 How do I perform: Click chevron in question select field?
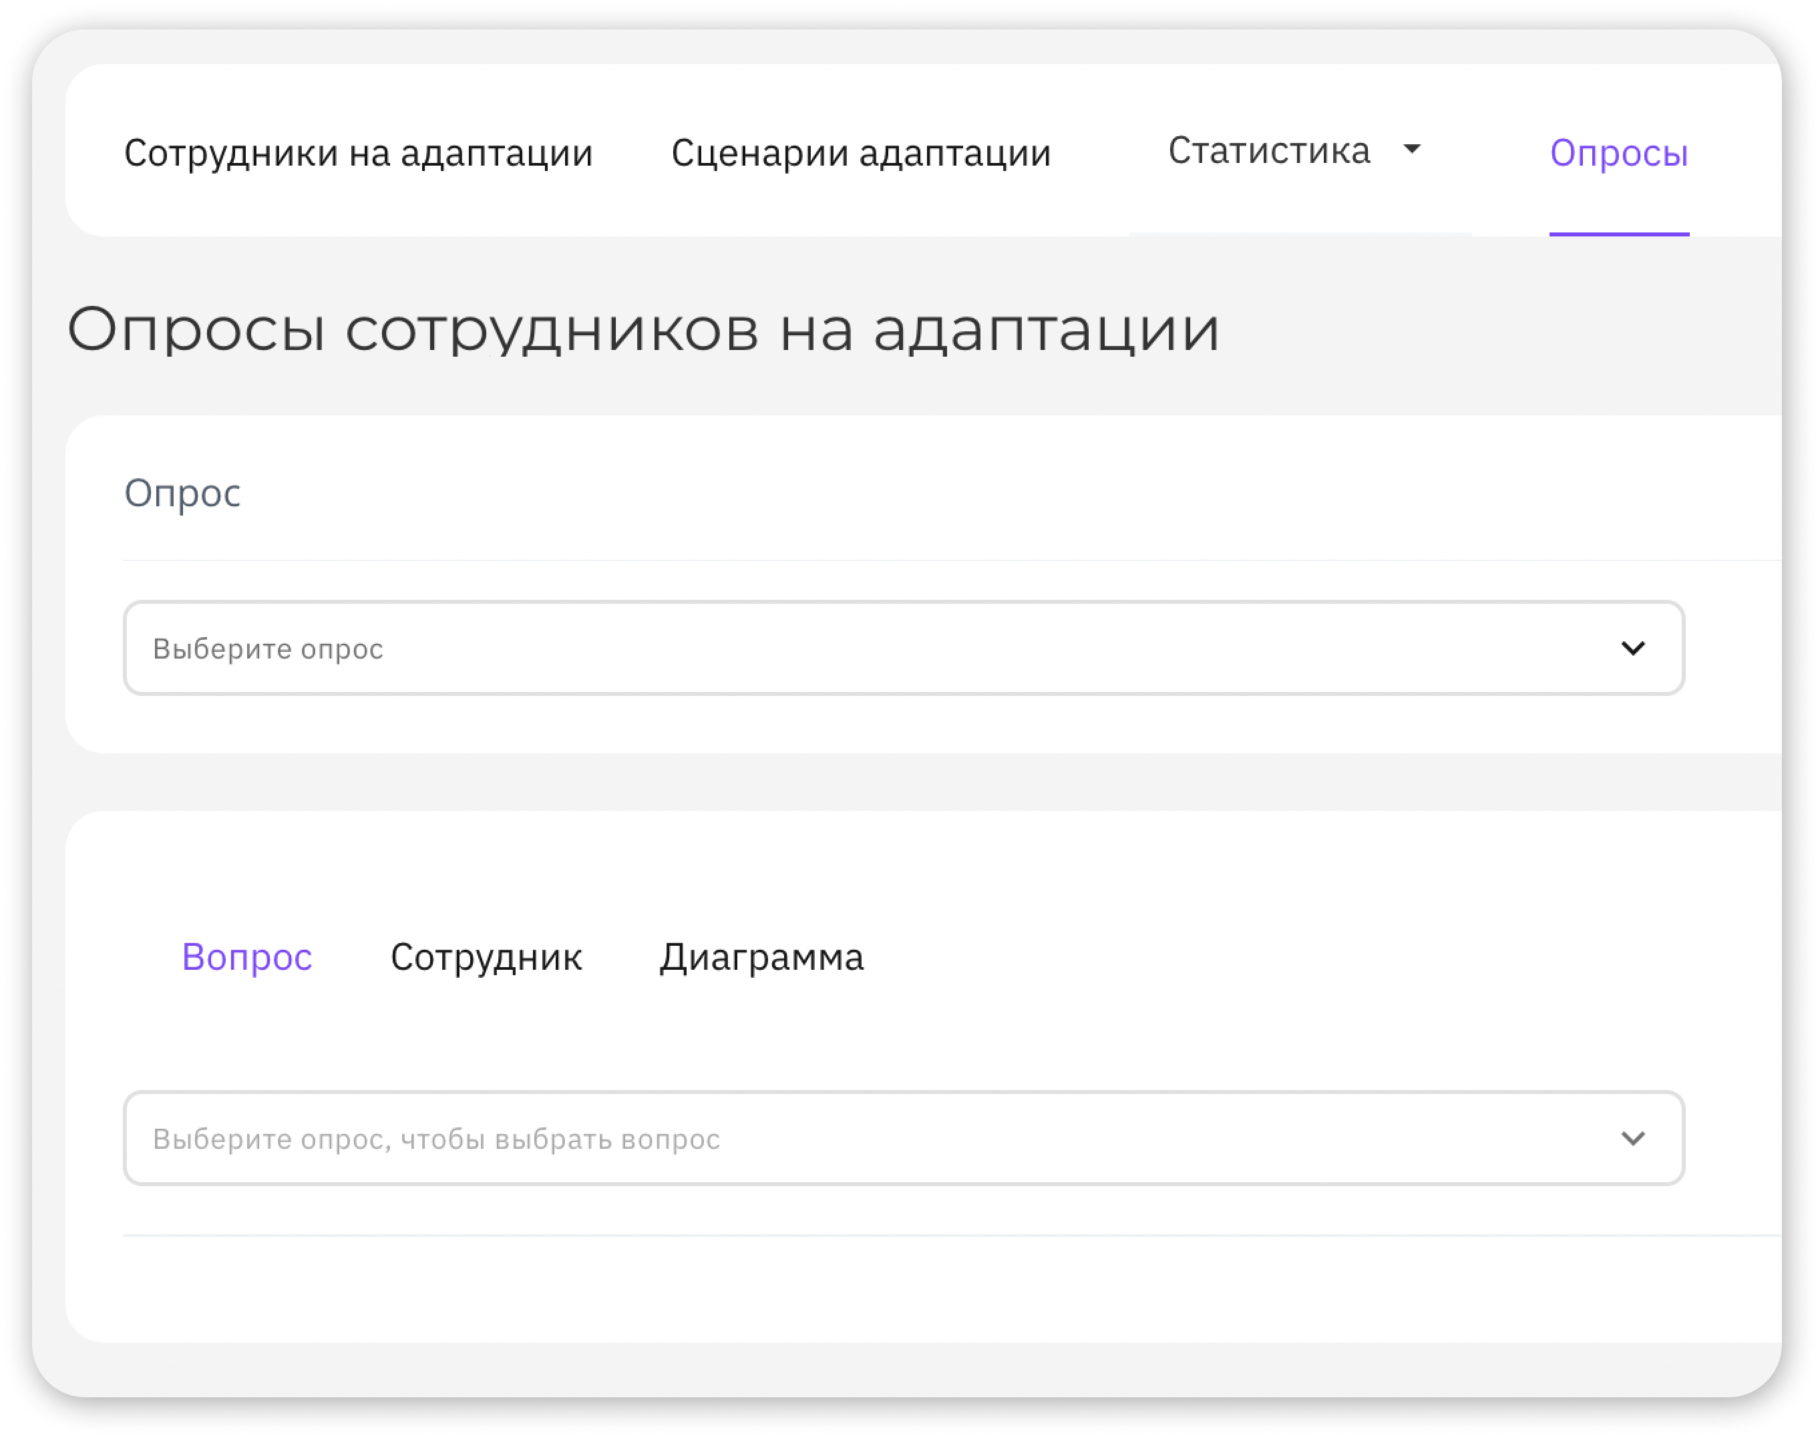[x=1633, y=1138]
